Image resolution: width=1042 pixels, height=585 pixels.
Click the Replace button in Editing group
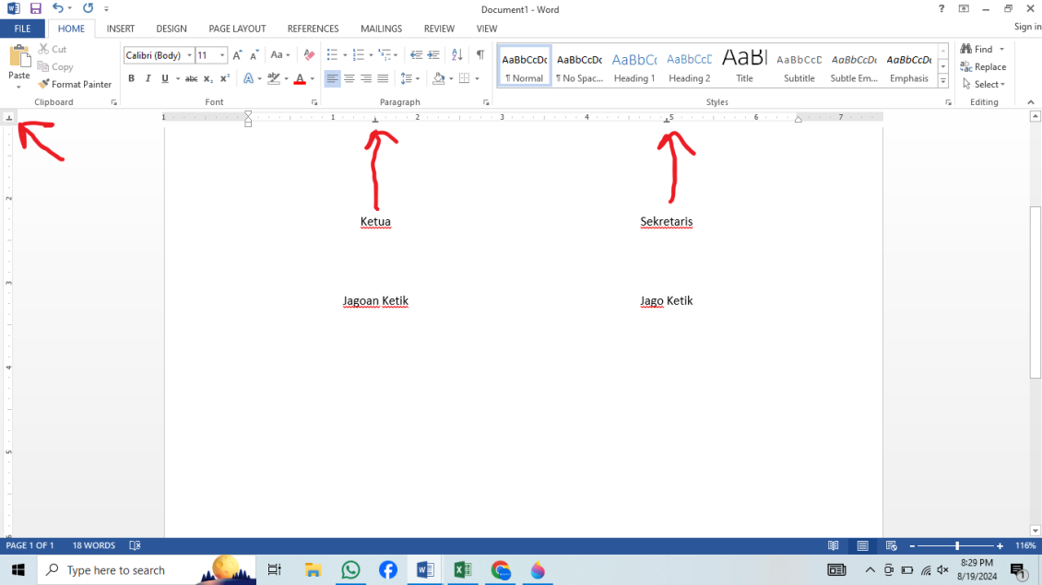pos(985,66)
